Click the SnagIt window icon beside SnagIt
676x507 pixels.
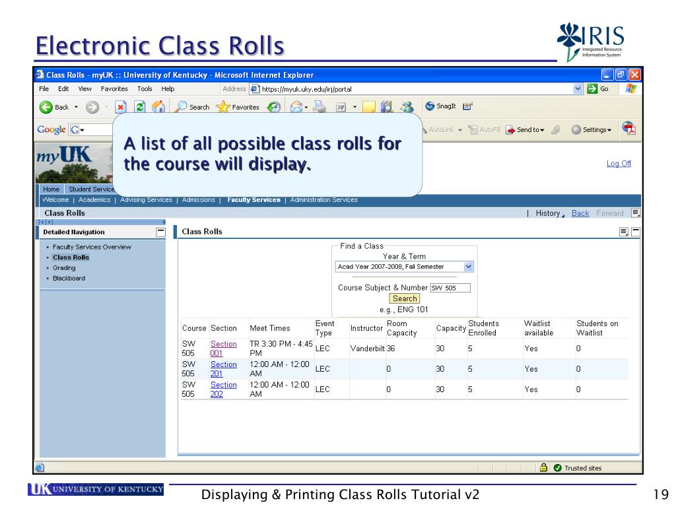(468, 106)
